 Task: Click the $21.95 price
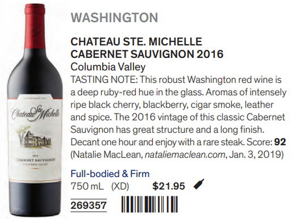pyautogui.click(x=168, y=186)
